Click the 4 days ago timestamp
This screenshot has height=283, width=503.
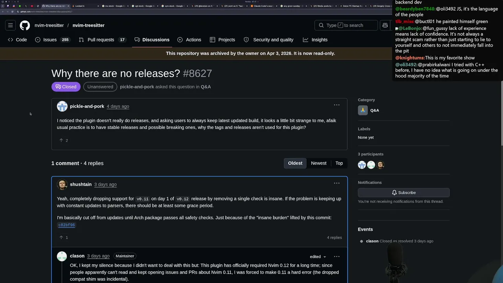[118, 107]
